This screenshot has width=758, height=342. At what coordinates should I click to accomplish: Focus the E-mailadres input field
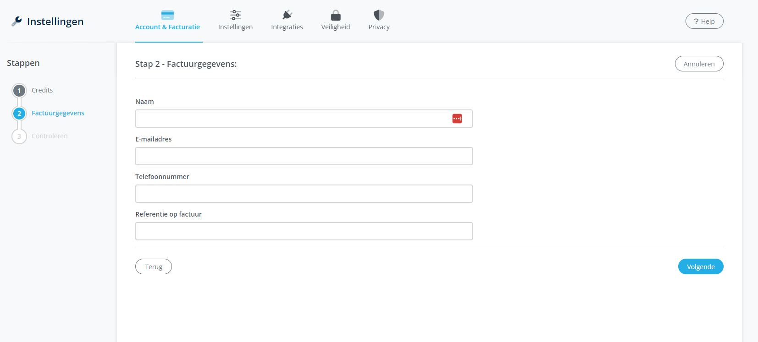304,156
